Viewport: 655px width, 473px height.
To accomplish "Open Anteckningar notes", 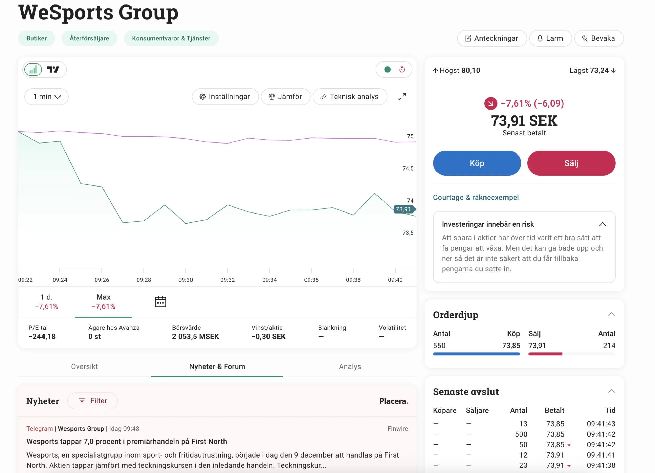I will click(492, 39).
